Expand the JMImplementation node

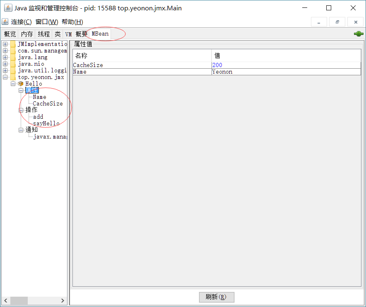click(x=5, y=44)
